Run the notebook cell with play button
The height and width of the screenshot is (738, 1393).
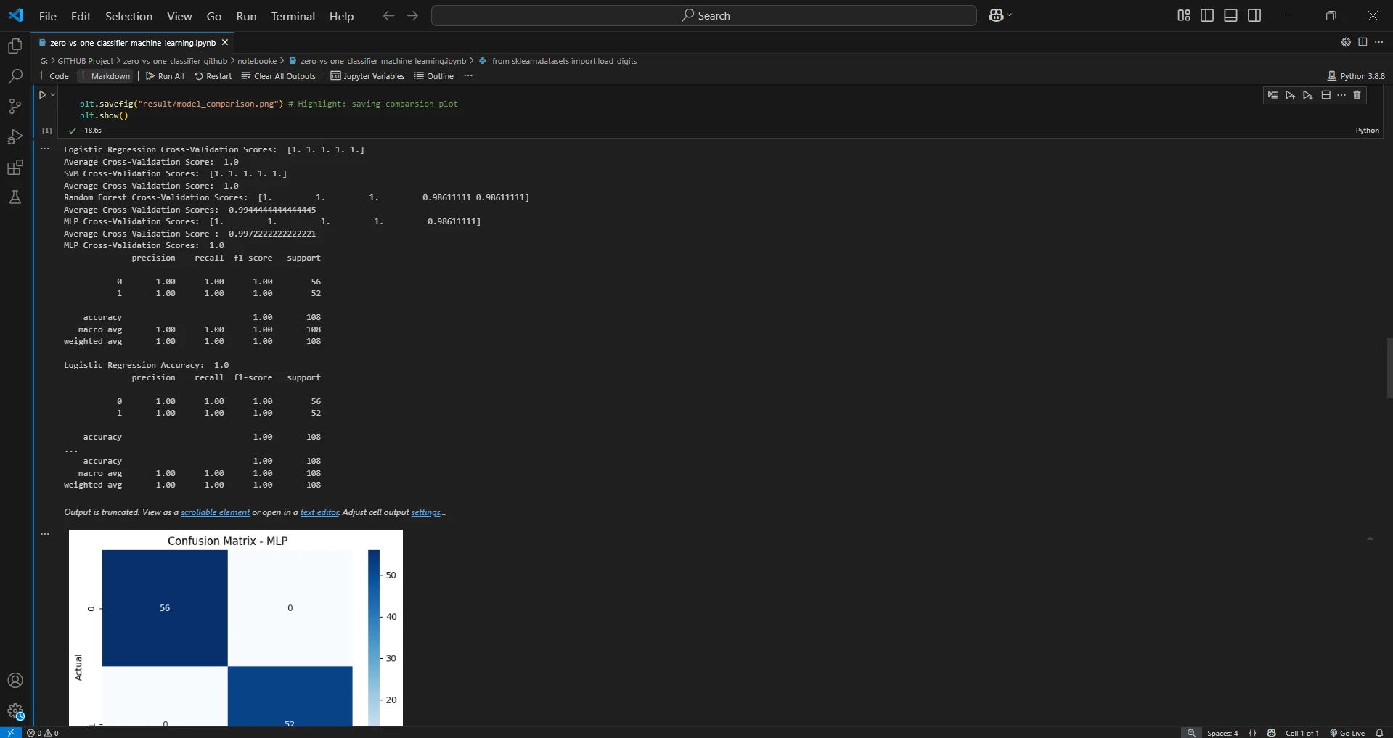[x=42, y=95]
